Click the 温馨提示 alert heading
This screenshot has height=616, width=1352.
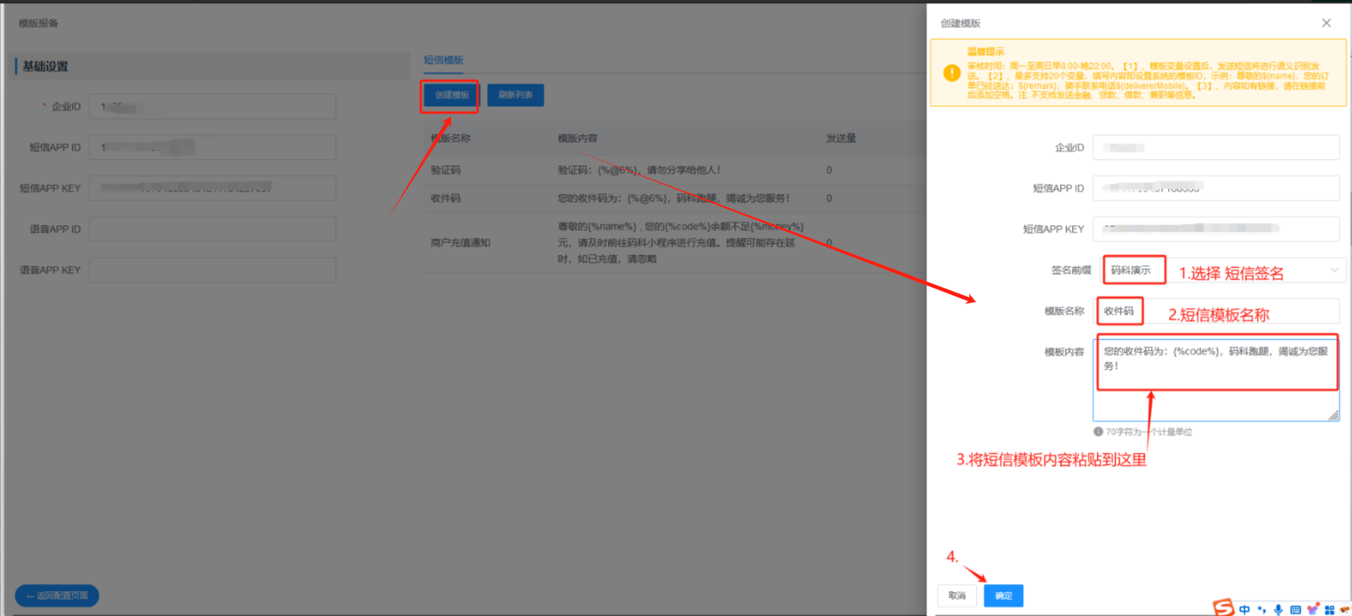(986, 51)
